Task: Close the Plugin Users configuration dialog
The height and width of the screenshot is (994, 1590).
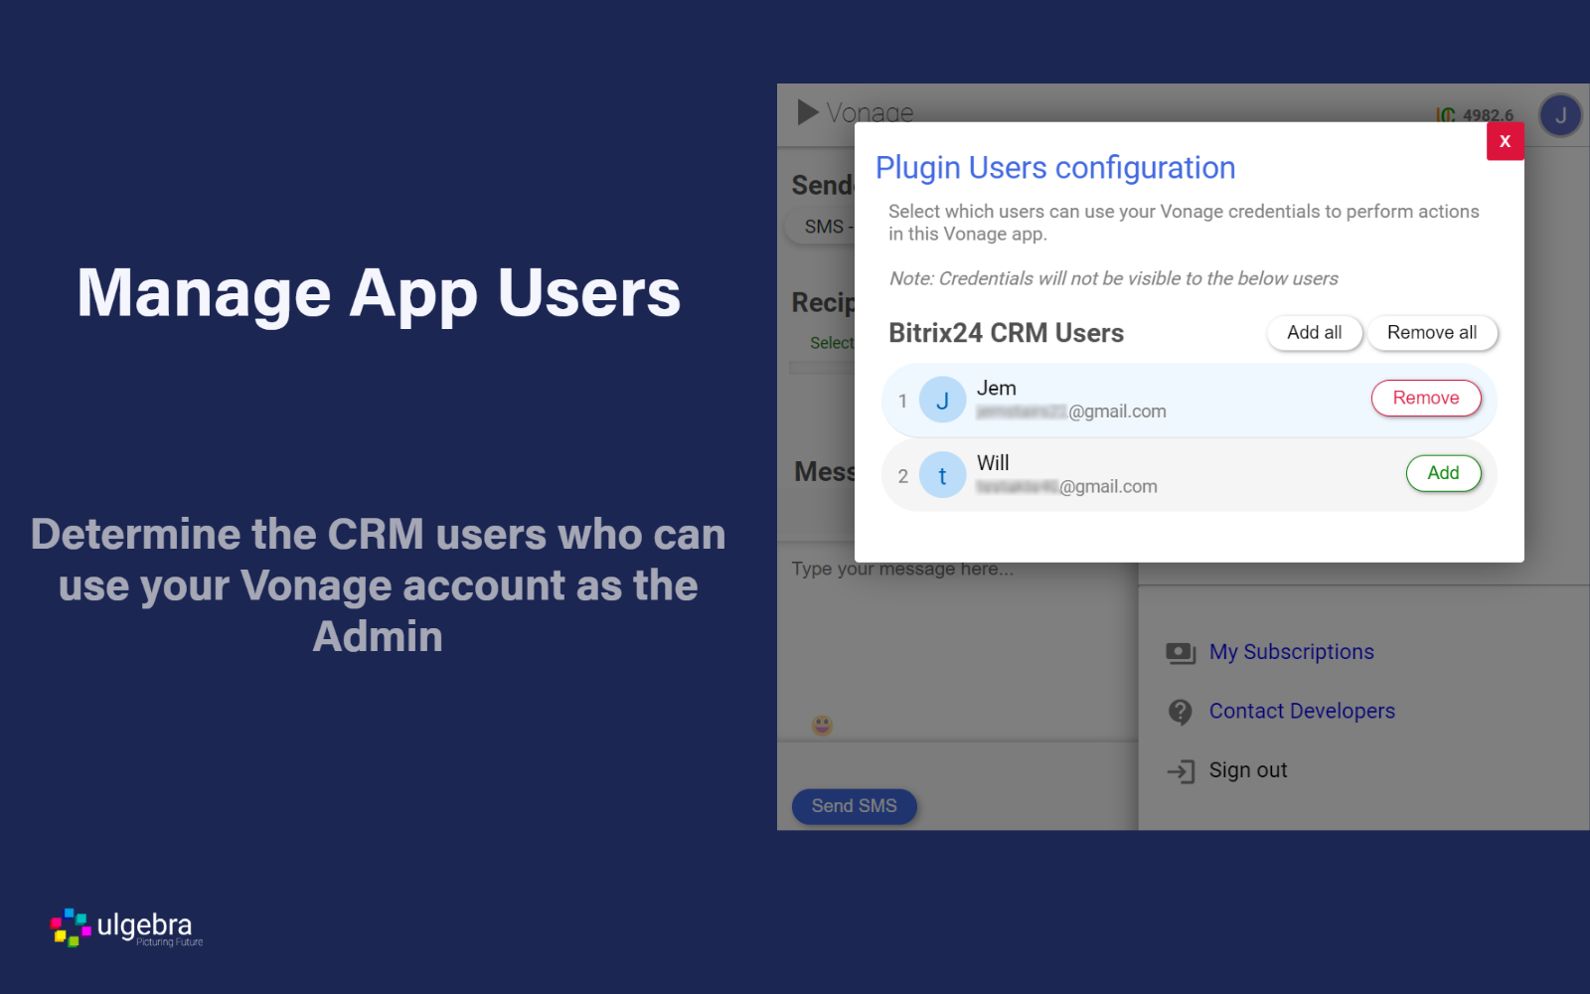Action: [1505, 141]
